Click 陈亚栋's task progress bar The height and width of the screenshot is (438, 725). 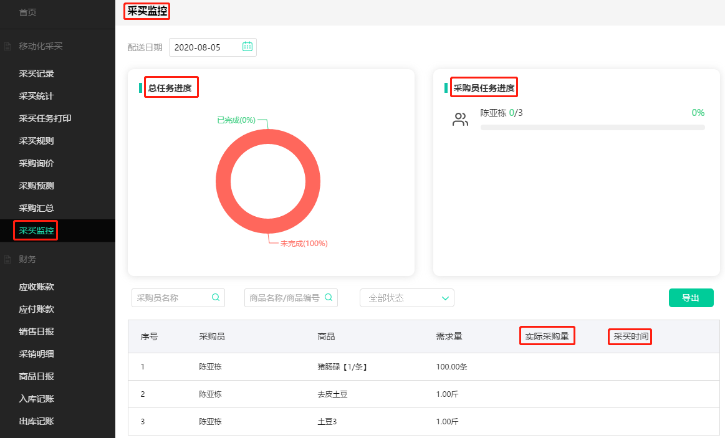[592, 127]
